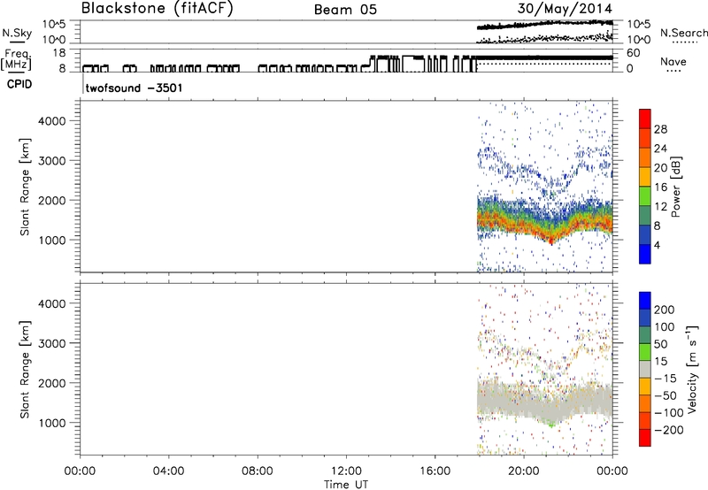Image resolution: width=708 pixels, height=490 pixels.
Task: Click the strong power echo band in upper panel
Action: tap(544, 221)
